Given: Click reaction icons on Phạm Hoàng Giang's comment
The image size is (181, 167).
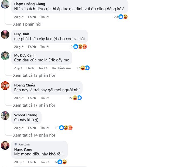Looking at the screenshot, I should point(123,17).
